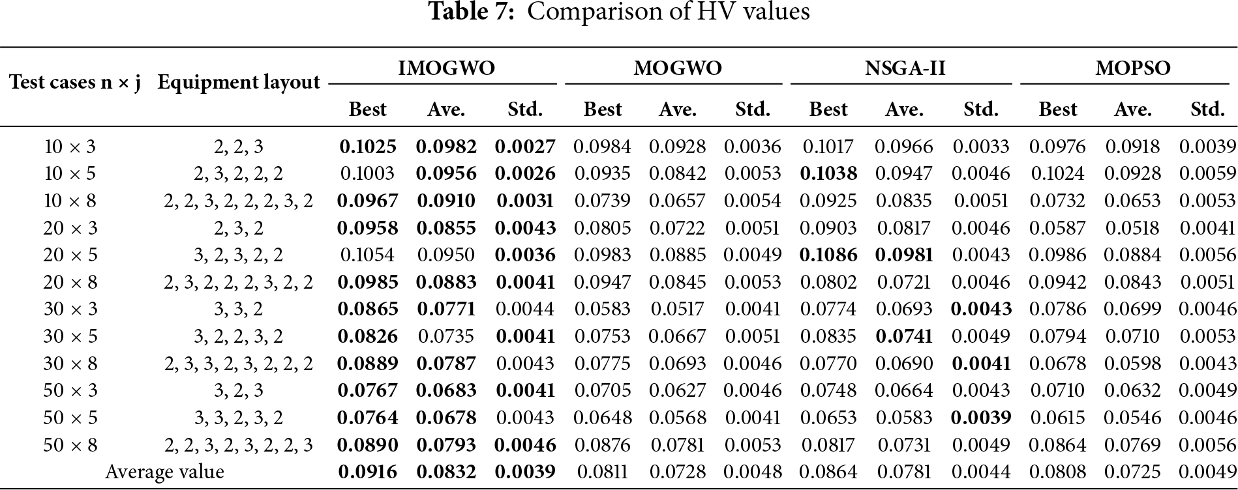The width and height of the screenshot is (1238, 490).
Task: Select the bold 0.0916 average cell
Action: tap(367, 472)
